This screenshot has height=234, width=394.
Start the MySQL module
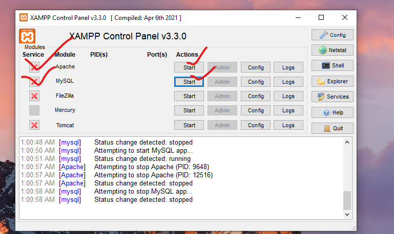click(x=189, y=82)
